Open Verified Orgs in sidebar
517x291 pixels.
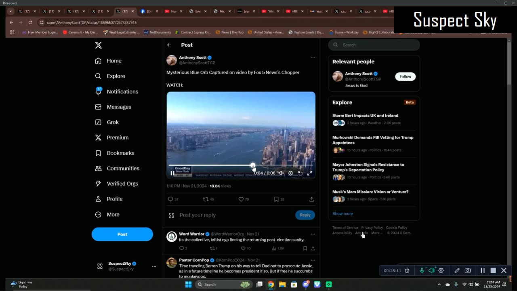tap(116, 183)
